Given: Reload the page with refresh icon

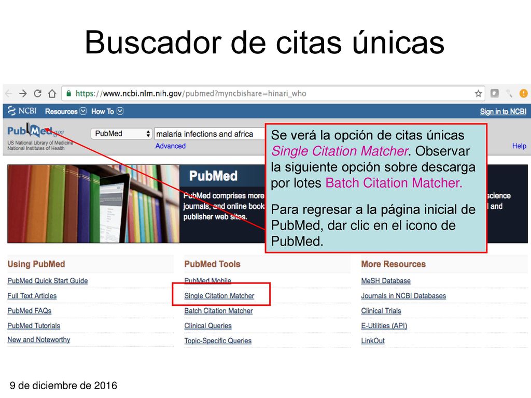Looking at the screenshot, I should [37, 93].
